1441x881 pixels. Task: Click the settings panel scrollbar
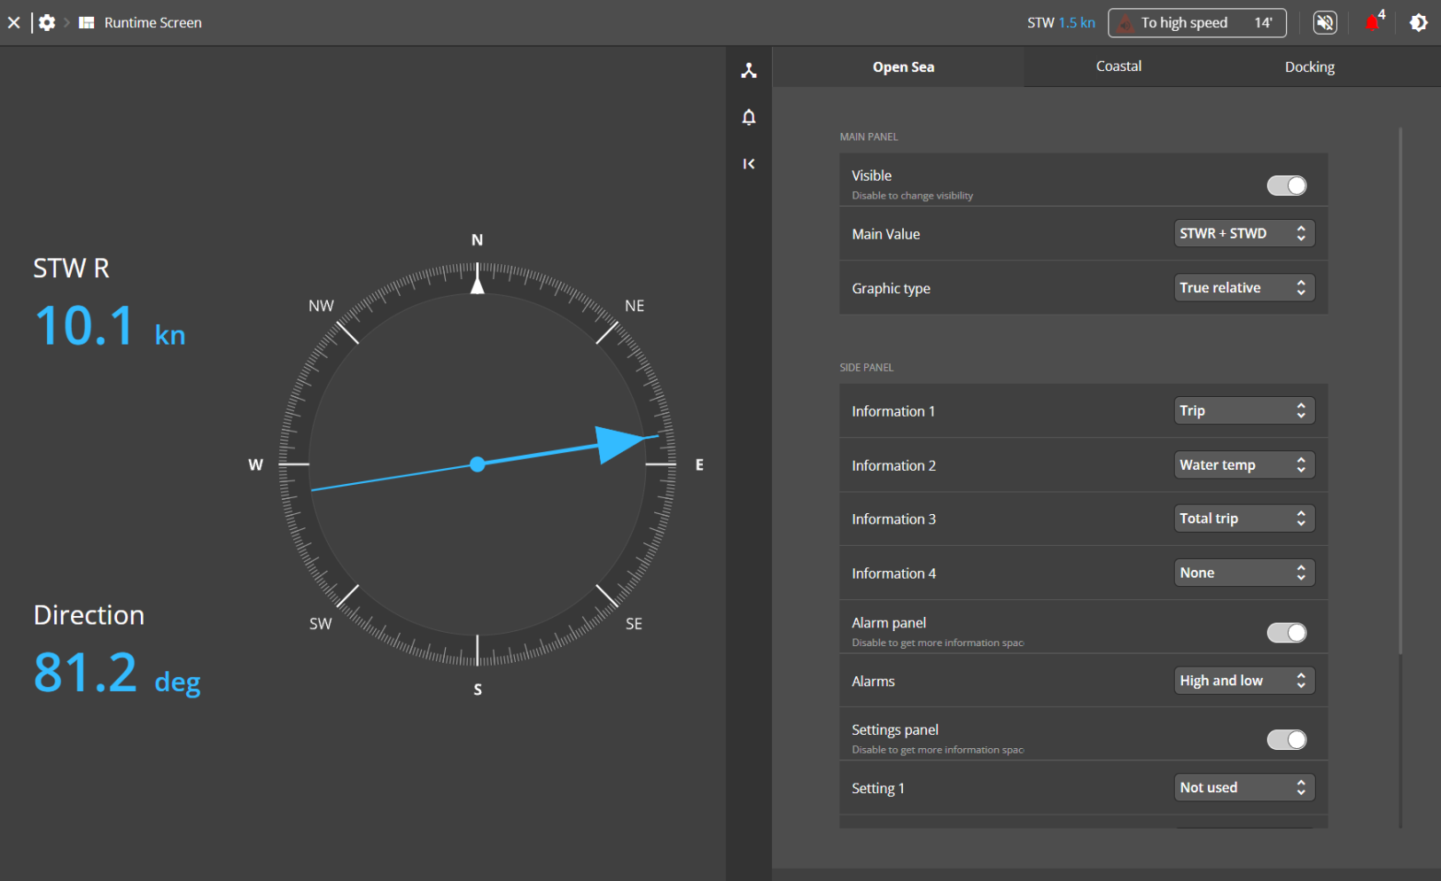1400,390
